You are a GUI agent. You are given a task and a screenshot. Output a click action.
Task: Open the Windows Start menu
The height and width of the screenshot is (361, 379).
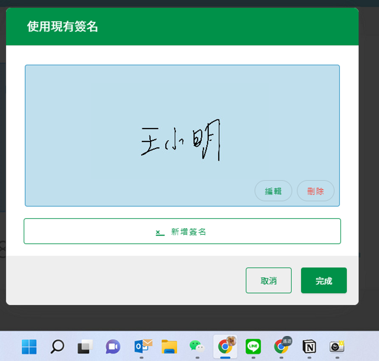pos(29,347)
